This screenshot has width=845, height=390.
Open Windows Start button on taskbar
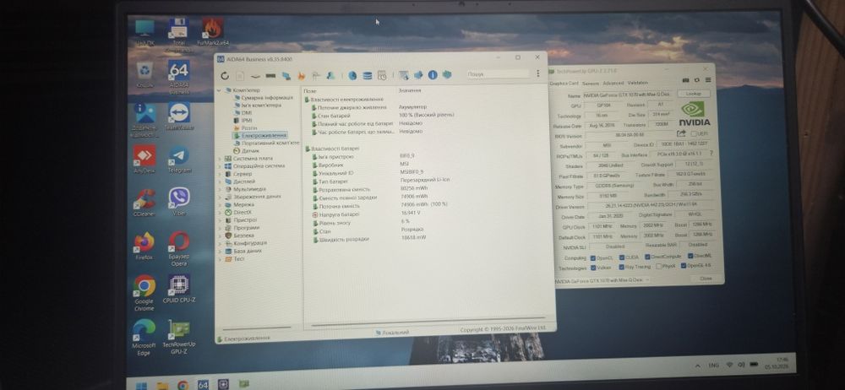[141, 385]
